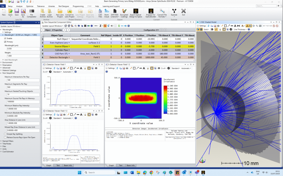
Task: Set Shaded Model view to X|Y
Action: [x=264, y=26]
